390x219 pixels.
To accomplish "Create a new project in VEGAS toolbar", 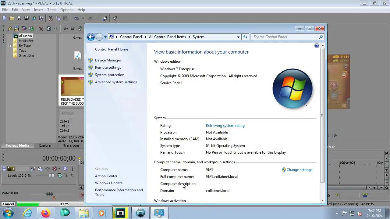I will [x=4, y=18].
